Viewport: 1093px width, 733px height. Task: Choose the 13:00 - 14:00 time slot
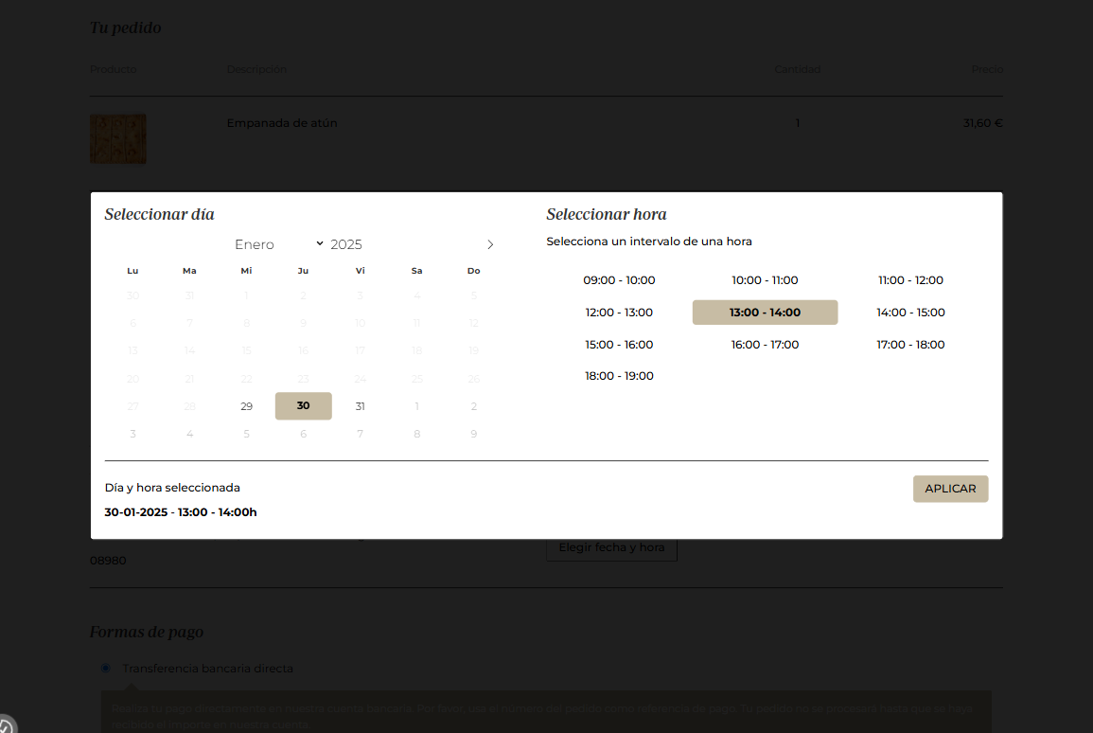click(765, 313)
